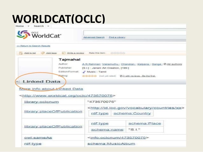Open 0 with reviews - Be the first link
The width and height of the screenshot is (203, 152).
coord(139,76)
